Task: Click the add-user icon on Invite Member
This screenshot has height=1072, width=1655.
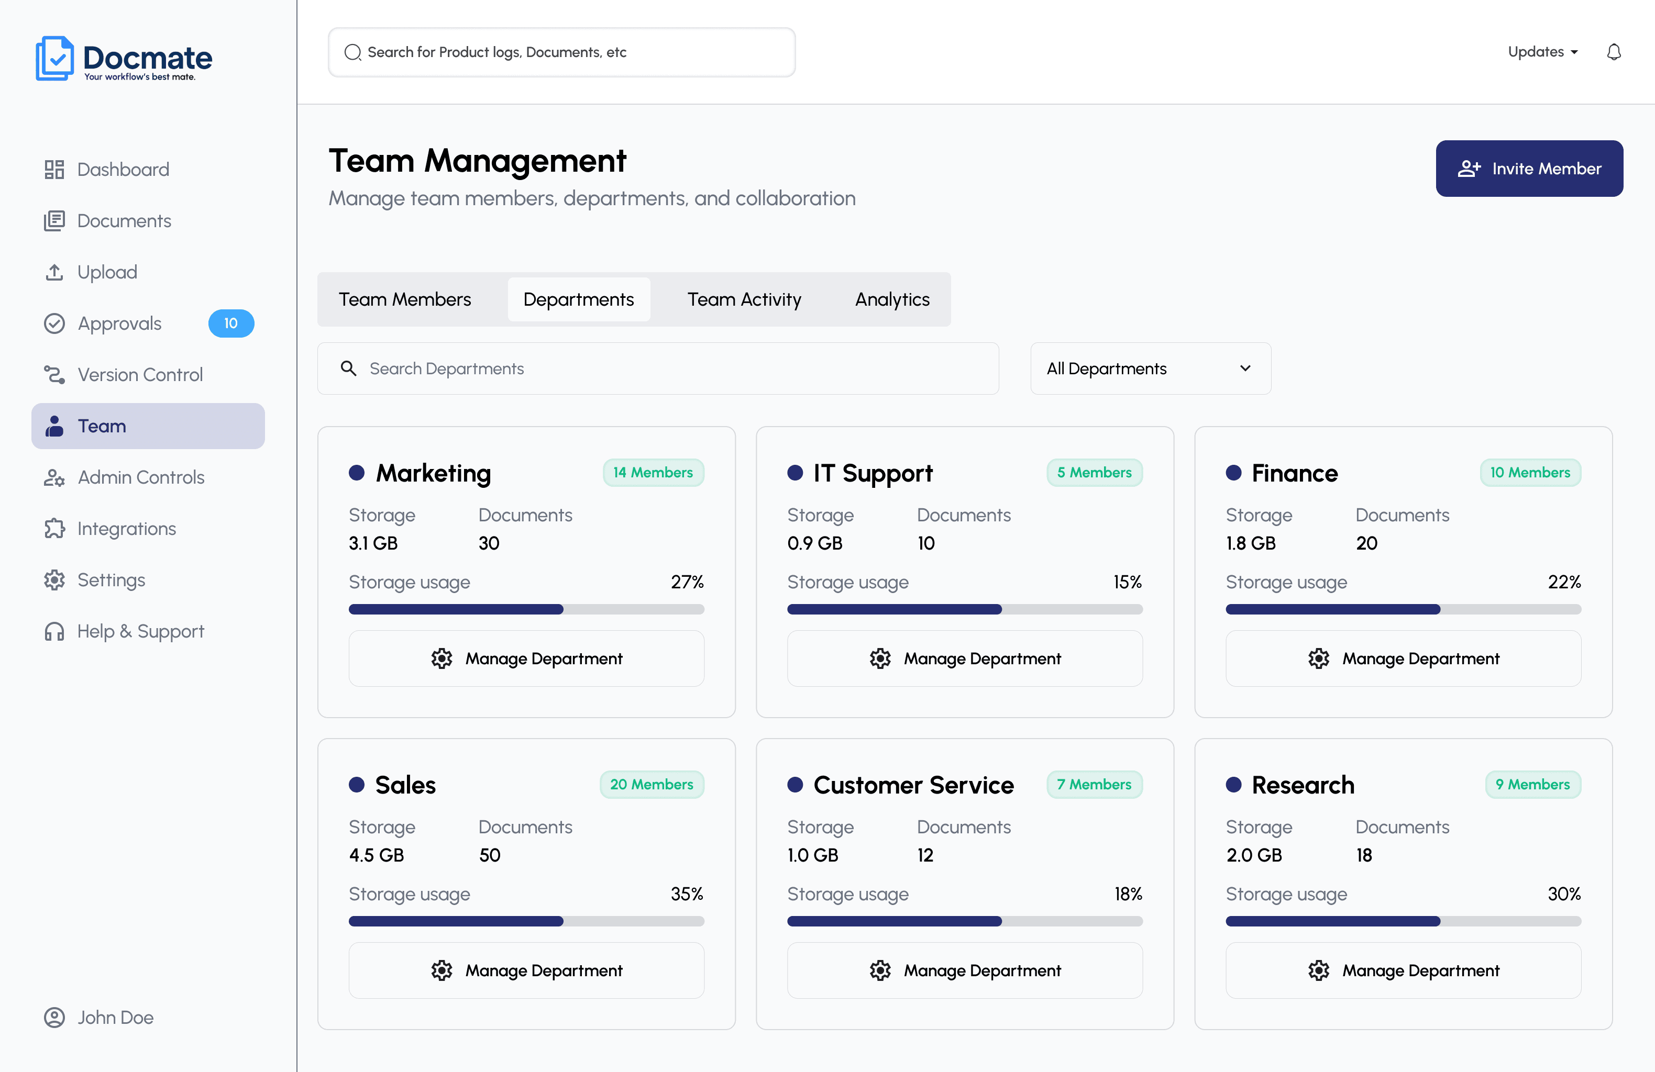Action: 1469,168
